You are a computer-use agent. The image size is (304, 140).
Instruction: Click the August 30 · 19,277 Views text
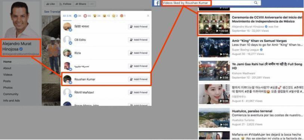pos(248,54)
